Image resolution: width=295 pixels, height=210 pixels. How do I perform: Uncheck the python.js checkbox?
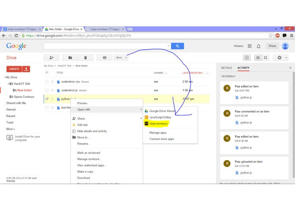(47, 99)
